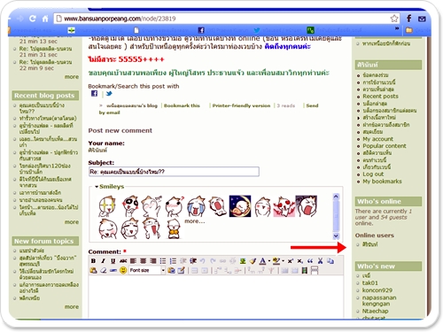Click the undo icon in editor toolbar
The height and width of the screenshot is (332, 443).
[203, 261]
